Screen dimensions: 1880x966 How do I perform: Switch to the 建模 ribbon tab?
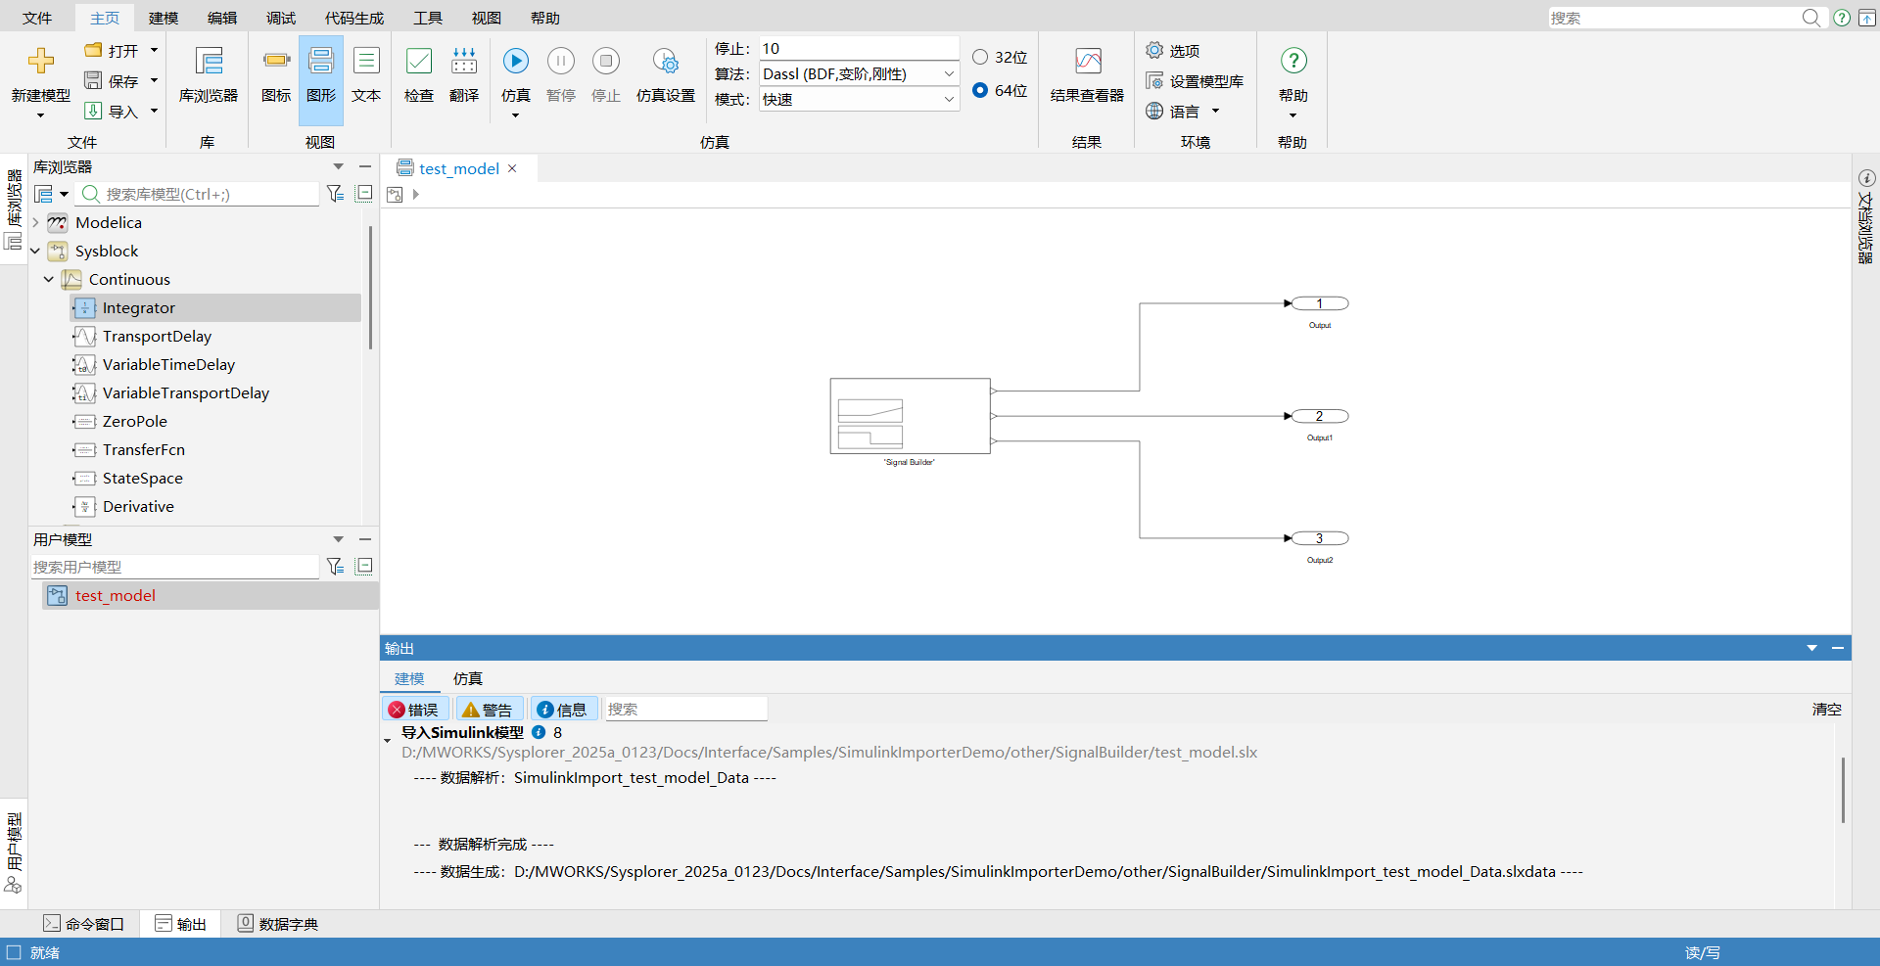coord(163,17)
